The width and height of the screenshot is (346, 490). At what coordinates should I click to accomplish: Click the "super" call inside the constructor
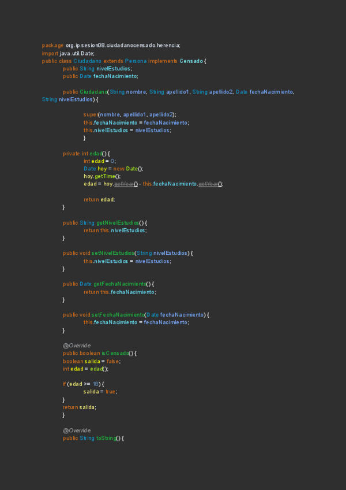[x=90, y=115]
